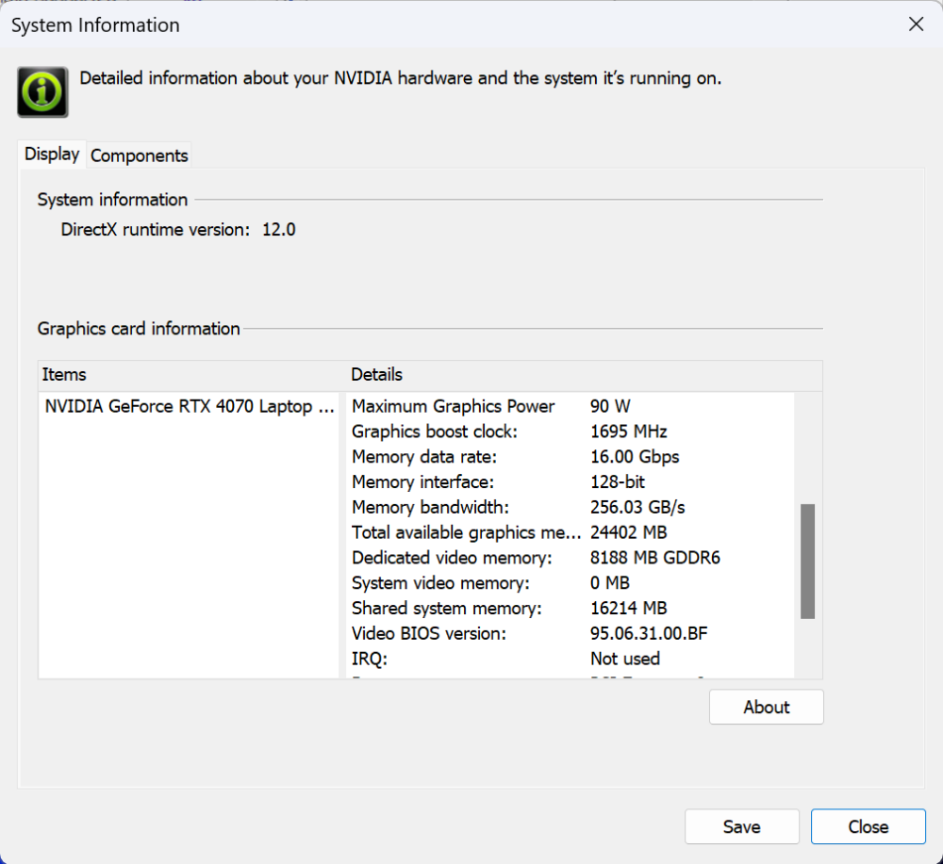The width and height of the screenshot is (943, 864).
Task: Click the Details column header
Action: (585, 375)
